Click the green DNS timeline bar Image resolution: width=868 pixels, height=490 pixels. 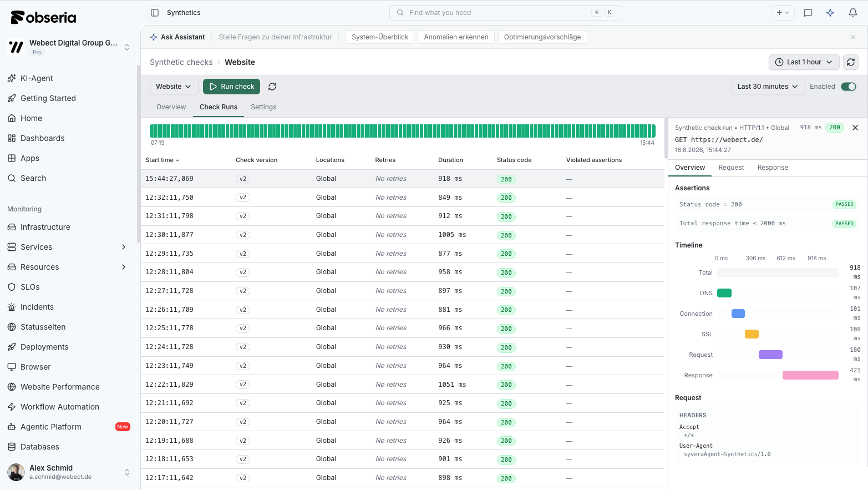724,293
